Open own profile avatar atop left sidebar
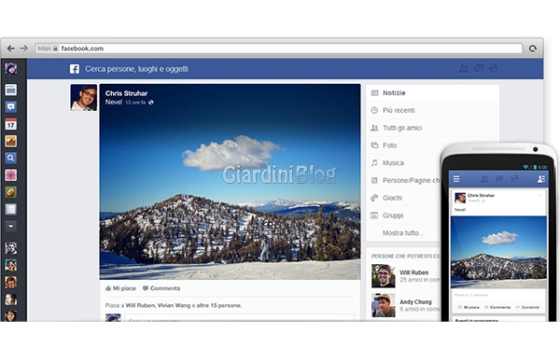Screen dimensions: 560x348 pyautogui.click(x=10, y=68)
